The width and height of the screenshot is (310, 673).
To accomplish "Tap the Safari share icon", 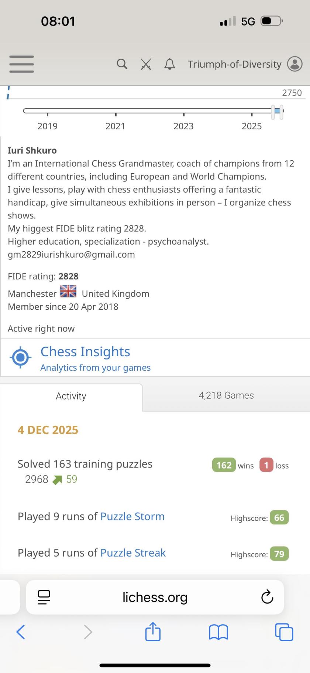I will click(153, 631).
